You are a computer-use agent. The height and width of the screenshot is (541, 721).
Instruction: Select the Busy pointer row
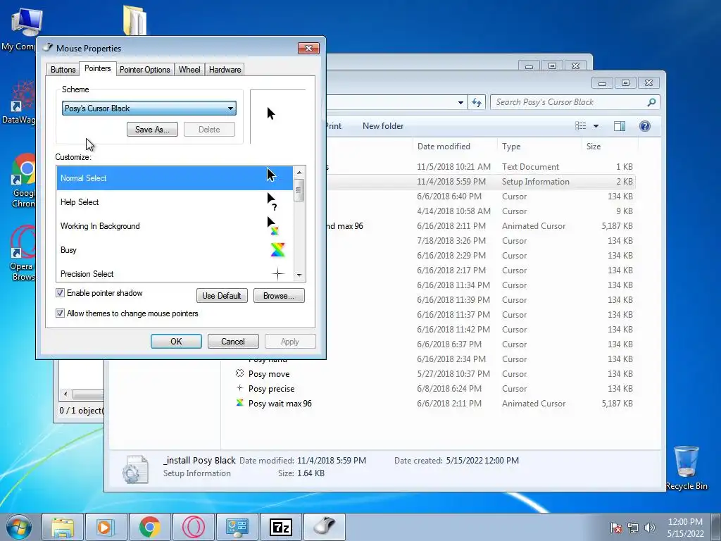(175, 250)
